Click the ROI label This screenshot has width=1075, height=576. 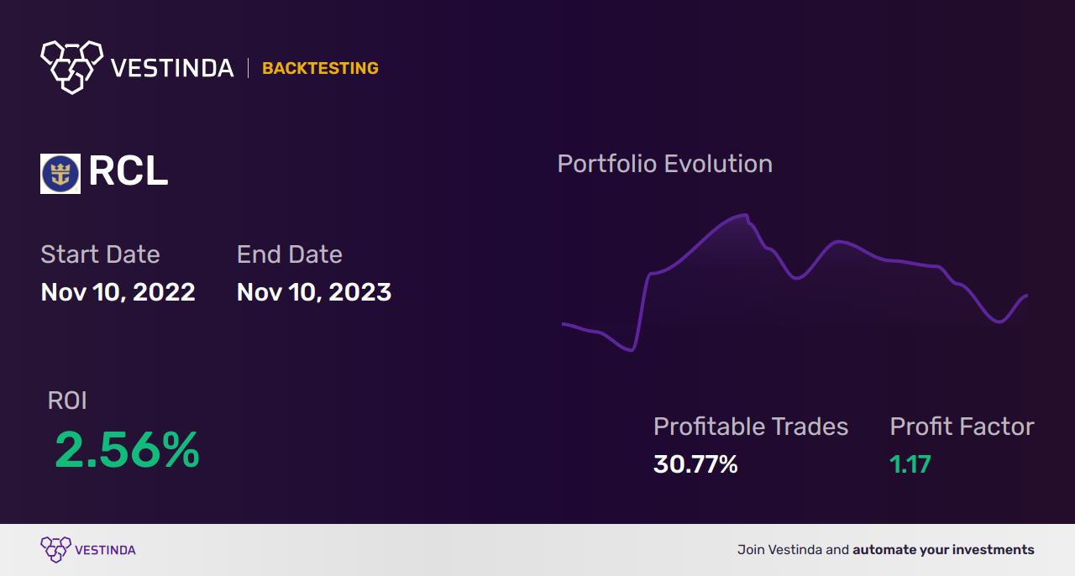[67, 401]
